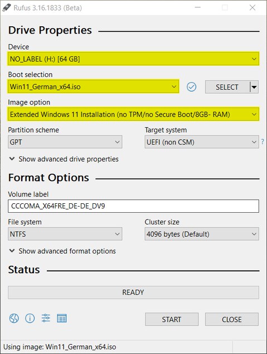Click the Rufus USB icon in title bar

pyautogui.click(x=7, y=7)
